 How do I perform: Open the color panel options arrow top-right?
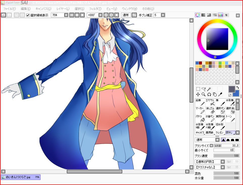pos(238,15)
